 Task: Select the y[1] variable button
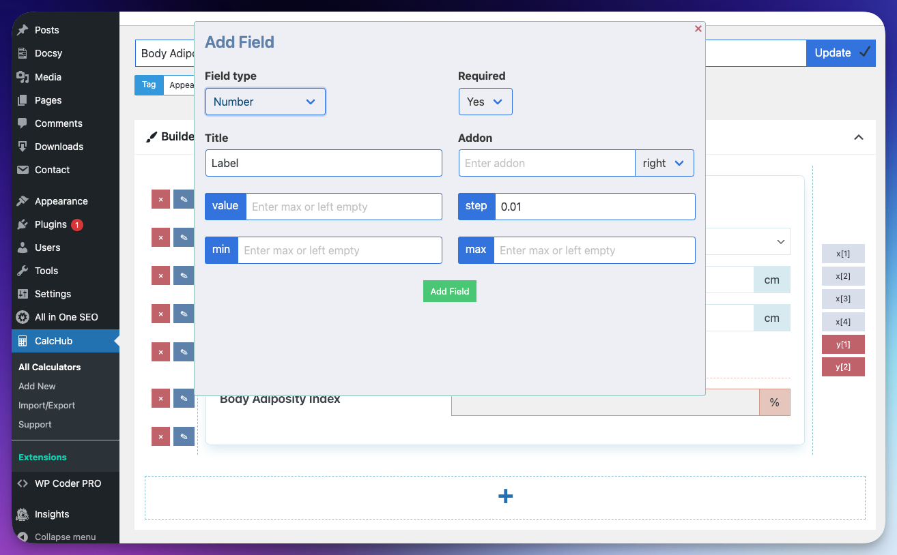(843, 344)
